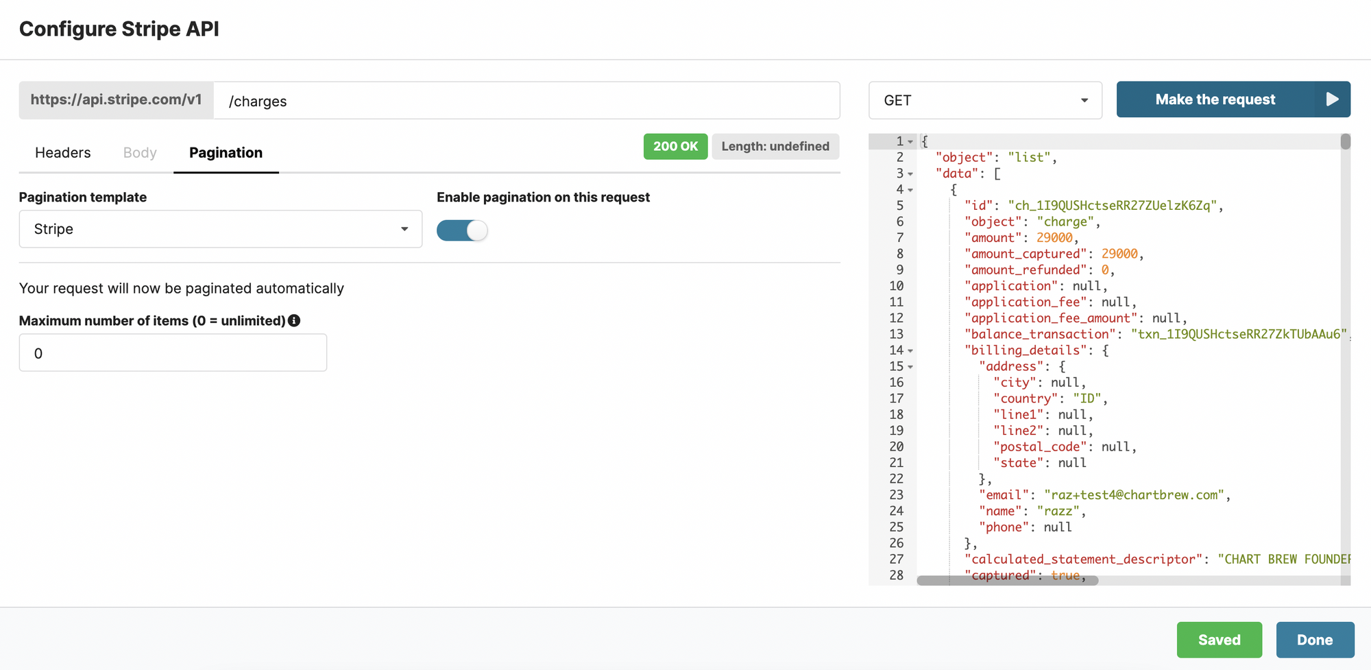This screenshot has height=670, width=1371.
Task: Click the maximum number of items field
Action: point(173,353)
